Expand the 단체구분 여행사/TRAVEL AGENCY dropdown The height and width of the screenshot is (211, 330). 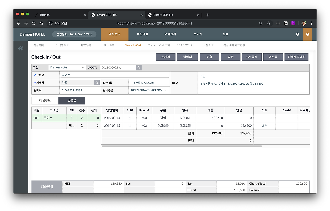pyautogui.click(x=149, y=90)
